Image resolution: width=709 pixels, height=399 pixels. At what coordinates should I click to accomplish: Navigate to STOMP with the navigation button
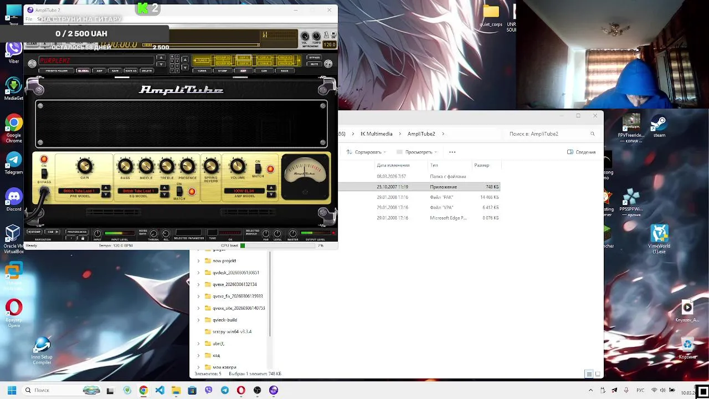point(34,232)
